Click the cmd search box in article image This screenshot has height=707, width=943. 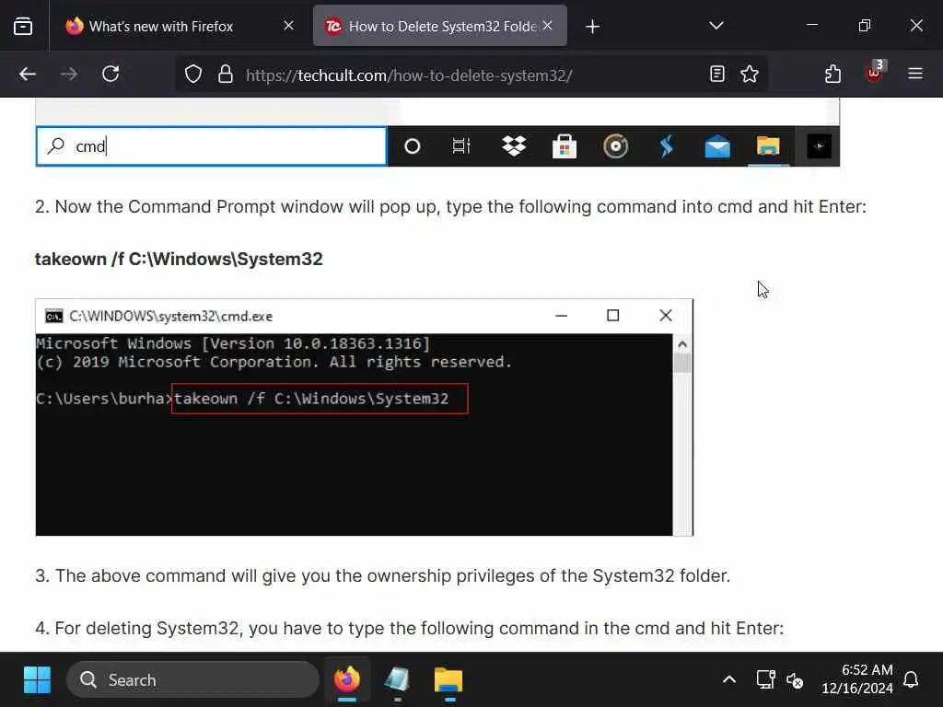point(212,146)
